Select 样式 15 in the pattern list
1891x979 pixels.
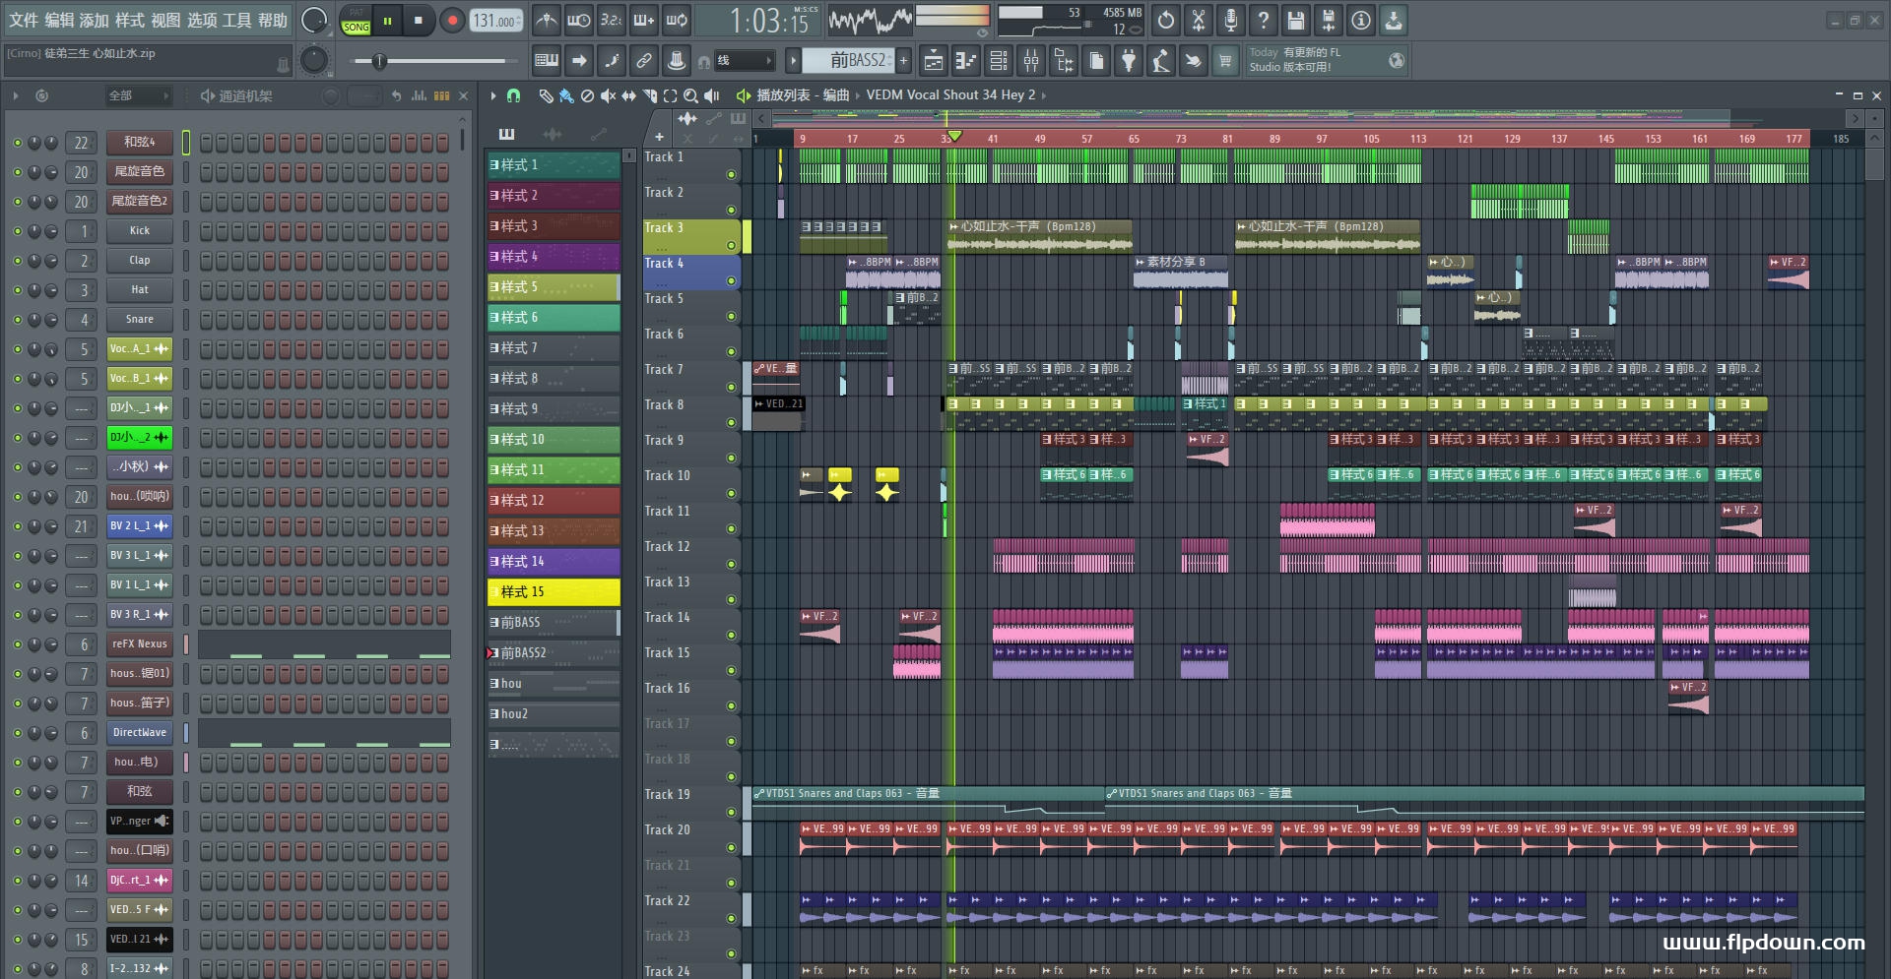(x=554, y=591)
